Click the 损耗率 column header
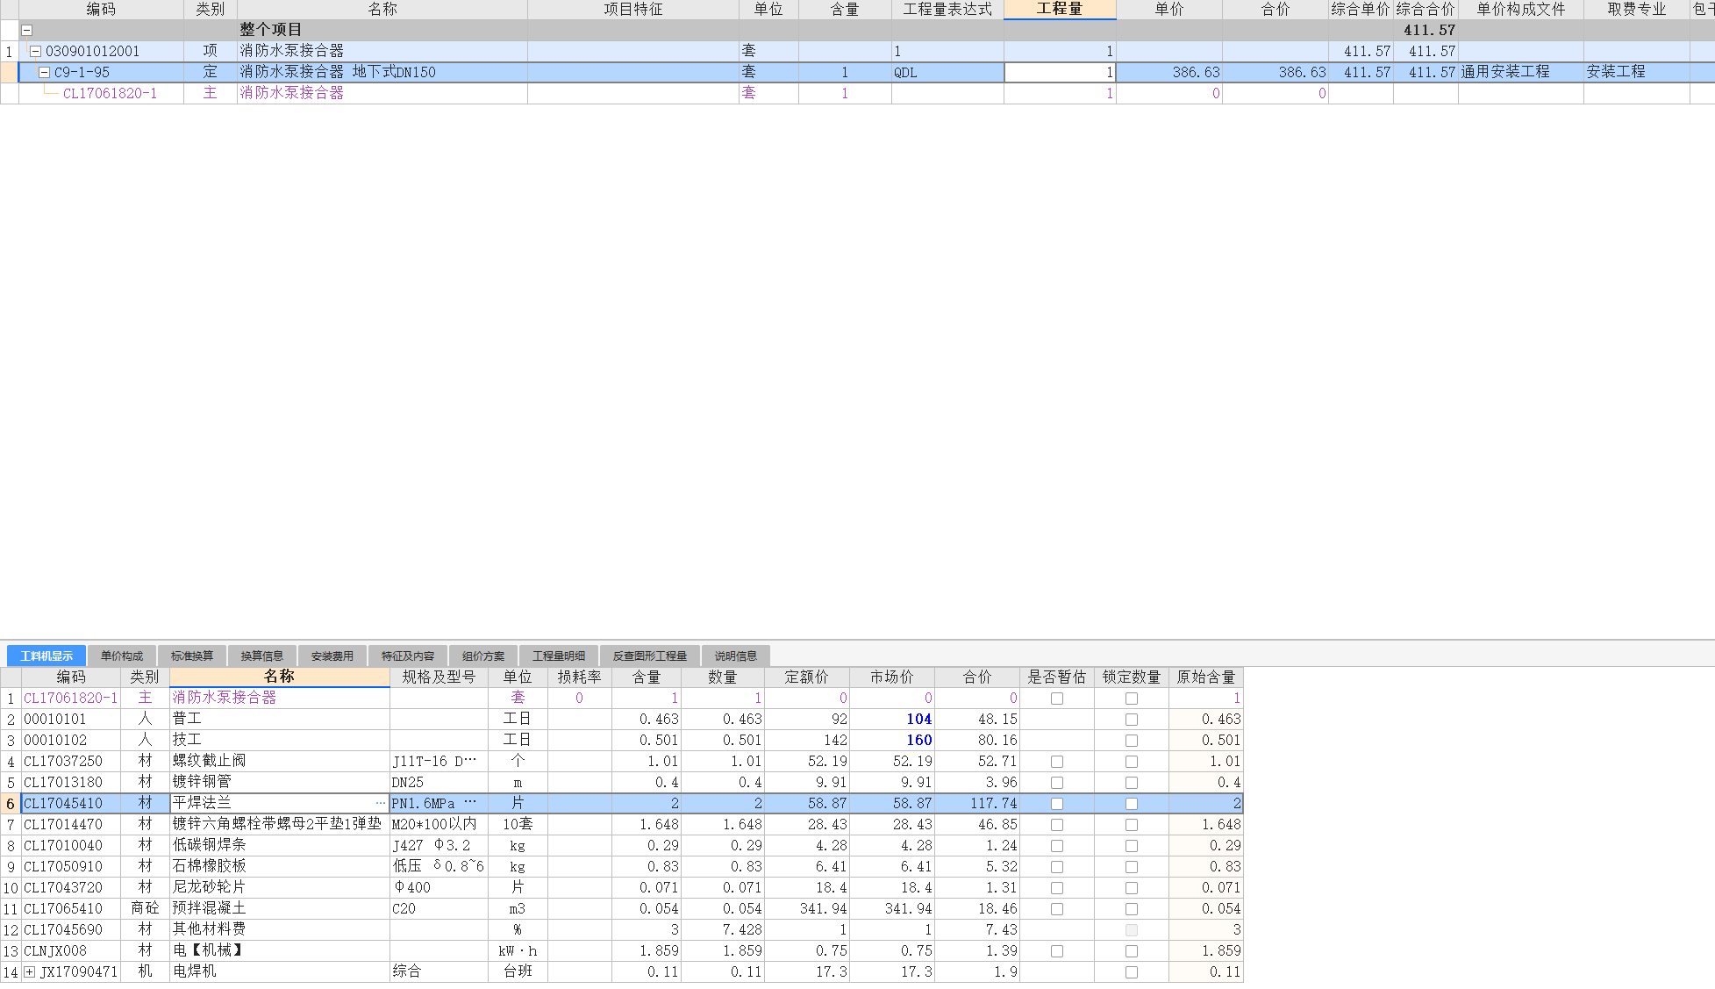This screenshot has width=1715, height=989. pos(580,677)
